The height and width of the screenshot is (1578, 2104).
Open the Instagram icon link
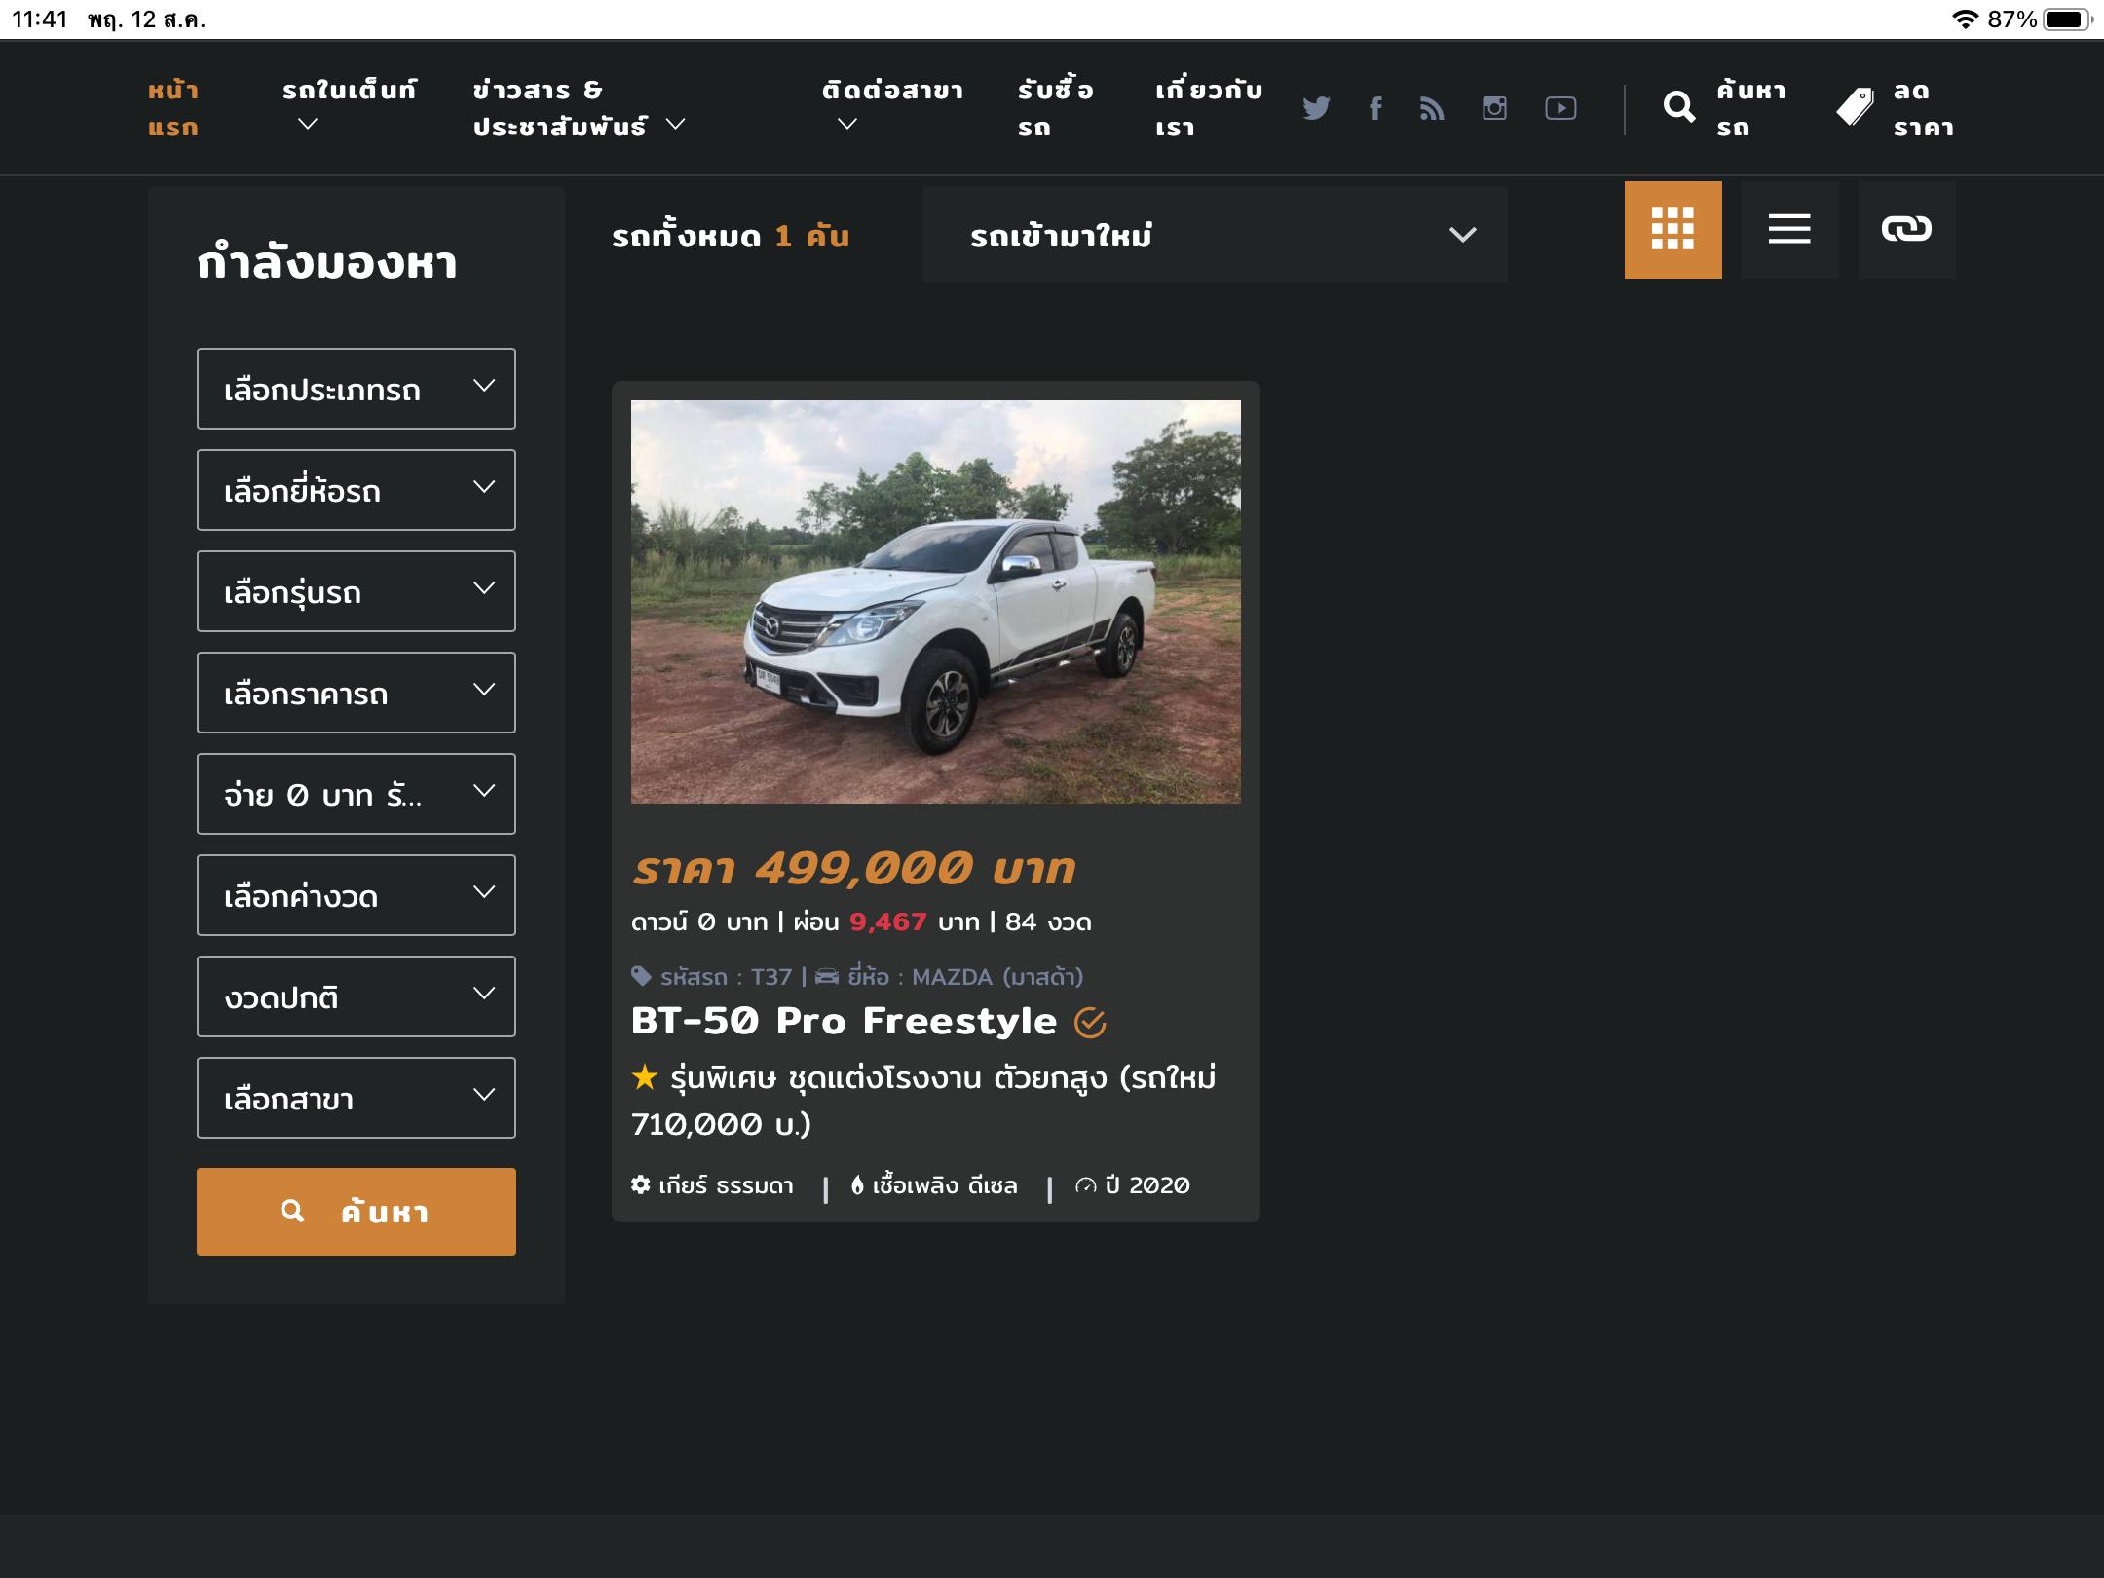[1494, 108]
